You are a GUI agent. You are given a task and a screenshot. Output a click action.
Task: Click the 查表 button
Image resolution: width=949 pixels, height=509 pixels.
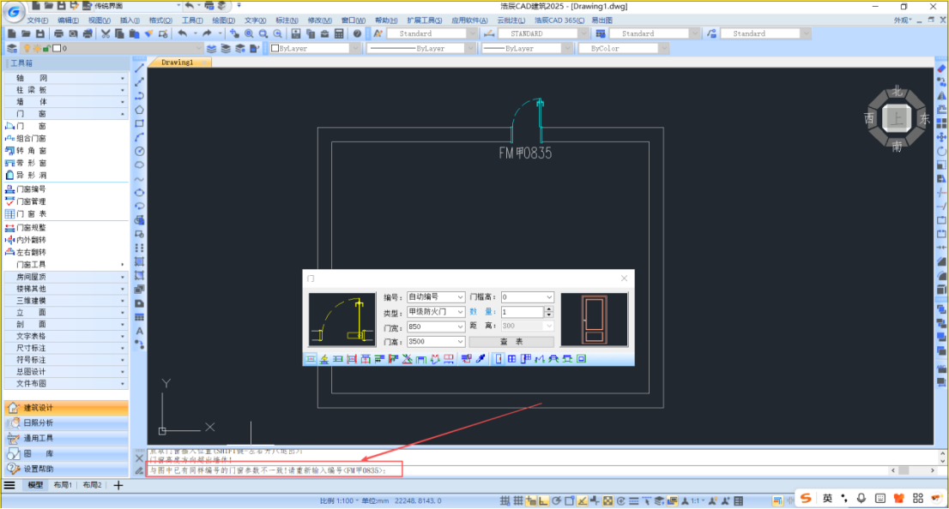pos(511,341)
